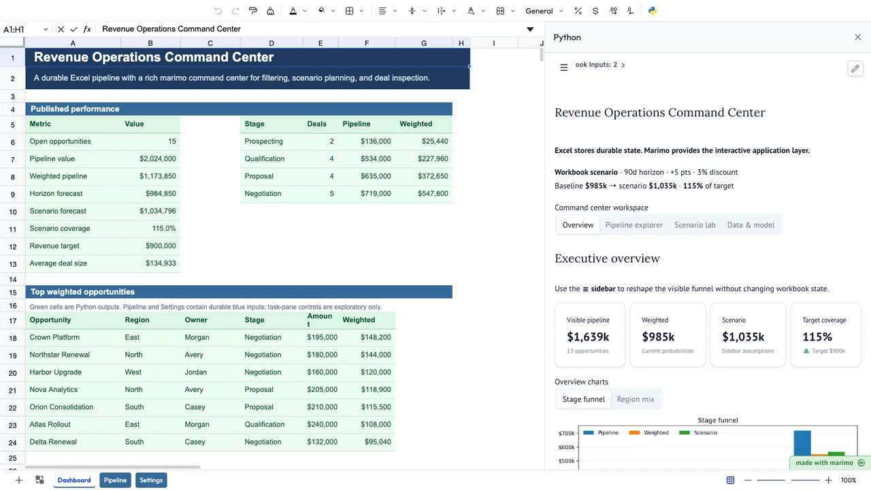Click the text wrapping icon
This screenshot has width=871, height=490.
pos(441,11)
